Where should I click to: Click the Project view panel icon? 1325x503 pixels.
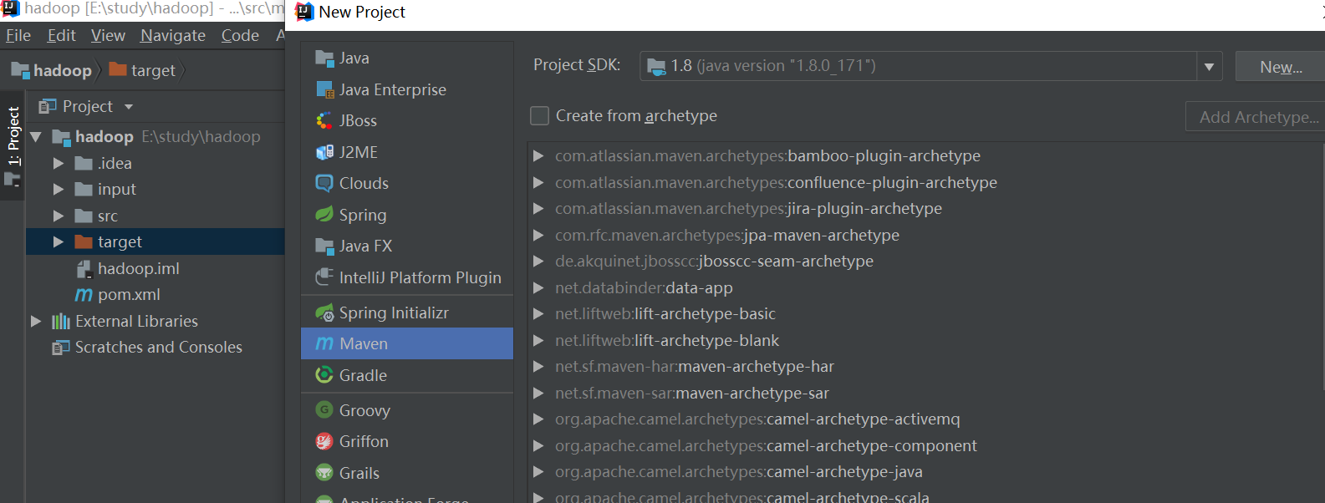coord(48,106)
